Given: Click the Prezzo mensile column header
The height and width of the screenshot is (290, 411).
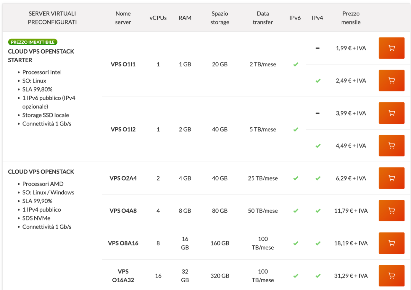Looking at the screenshot, I should coord(351,18).
